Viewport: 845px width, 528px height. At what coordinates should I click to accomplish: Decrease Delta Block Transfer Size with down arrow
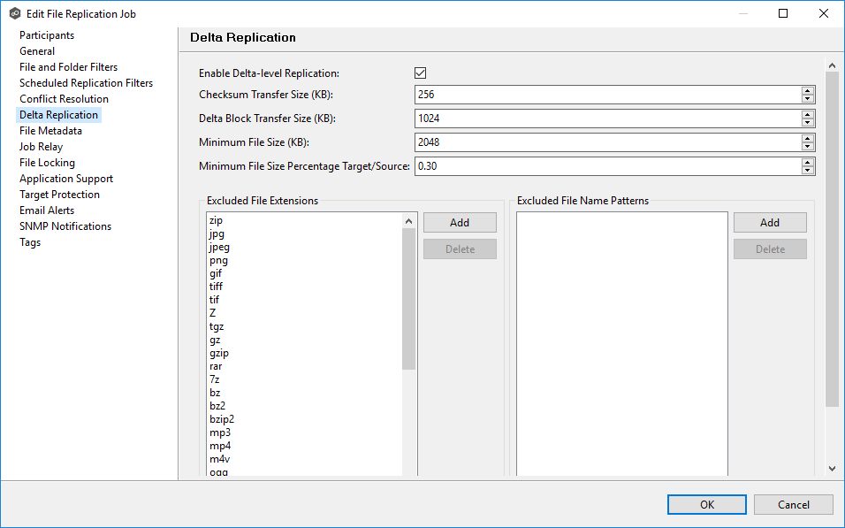[x=808, y=122]
